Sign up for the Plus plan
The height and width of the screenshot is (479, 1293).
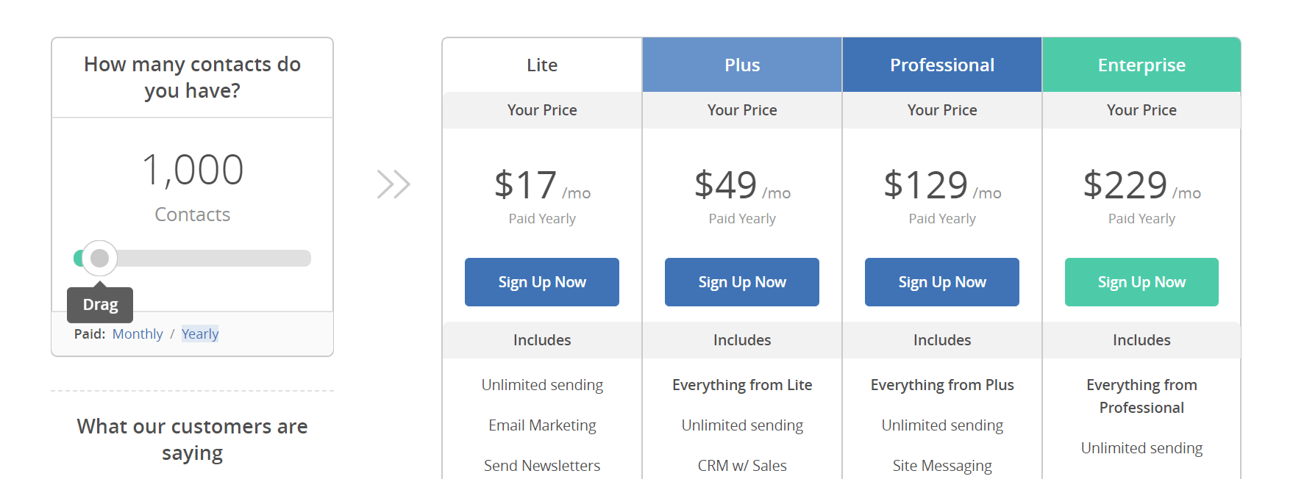[741, 282]
